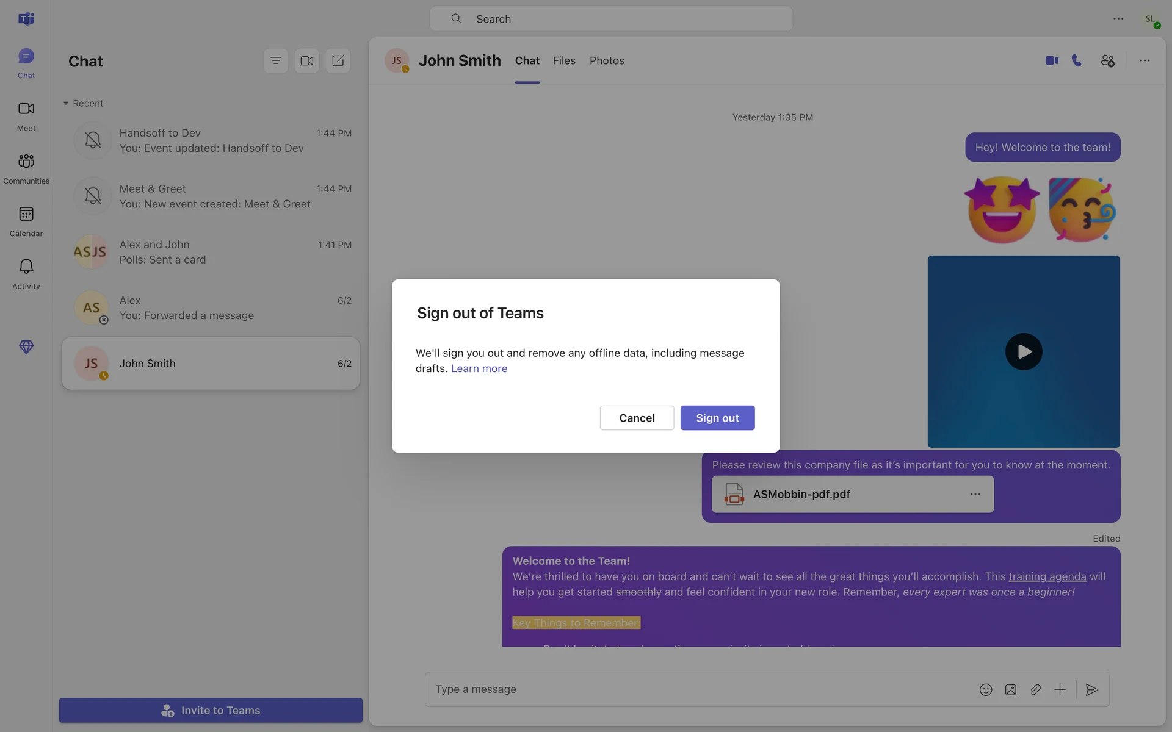Cancel the sign out dialog

tap(637, 418)
